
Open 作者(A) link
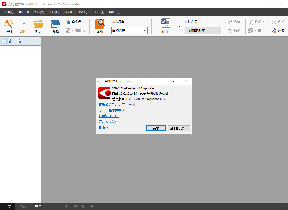[104, 127]
